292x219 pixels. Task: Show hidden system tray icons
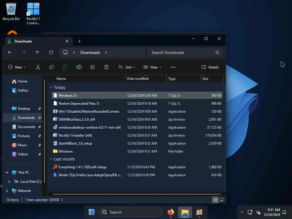coord(242,212)
